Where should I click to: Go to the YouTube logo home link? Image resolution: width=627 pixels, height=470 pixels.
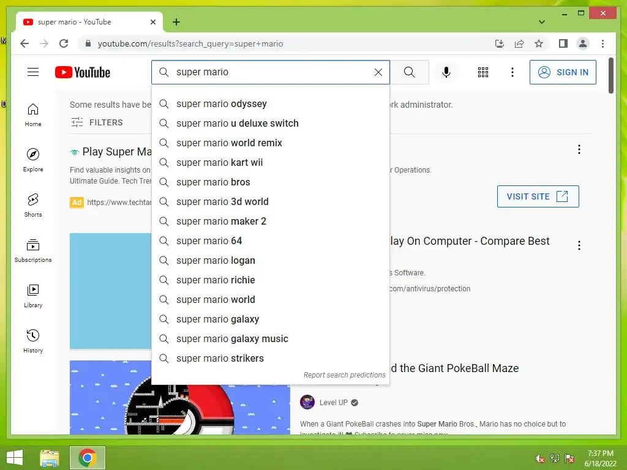tap(83, 72)
